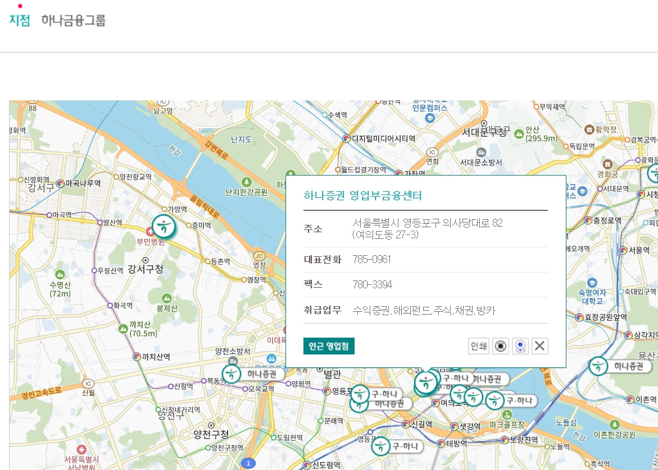658x470 pixels.
Task: Click the 서울역 station icon
Action: [x=623, y=251]
